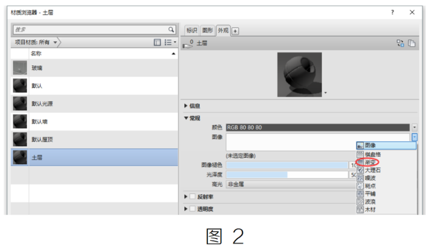Click the search magnifier icon

(x=171, y=29)
